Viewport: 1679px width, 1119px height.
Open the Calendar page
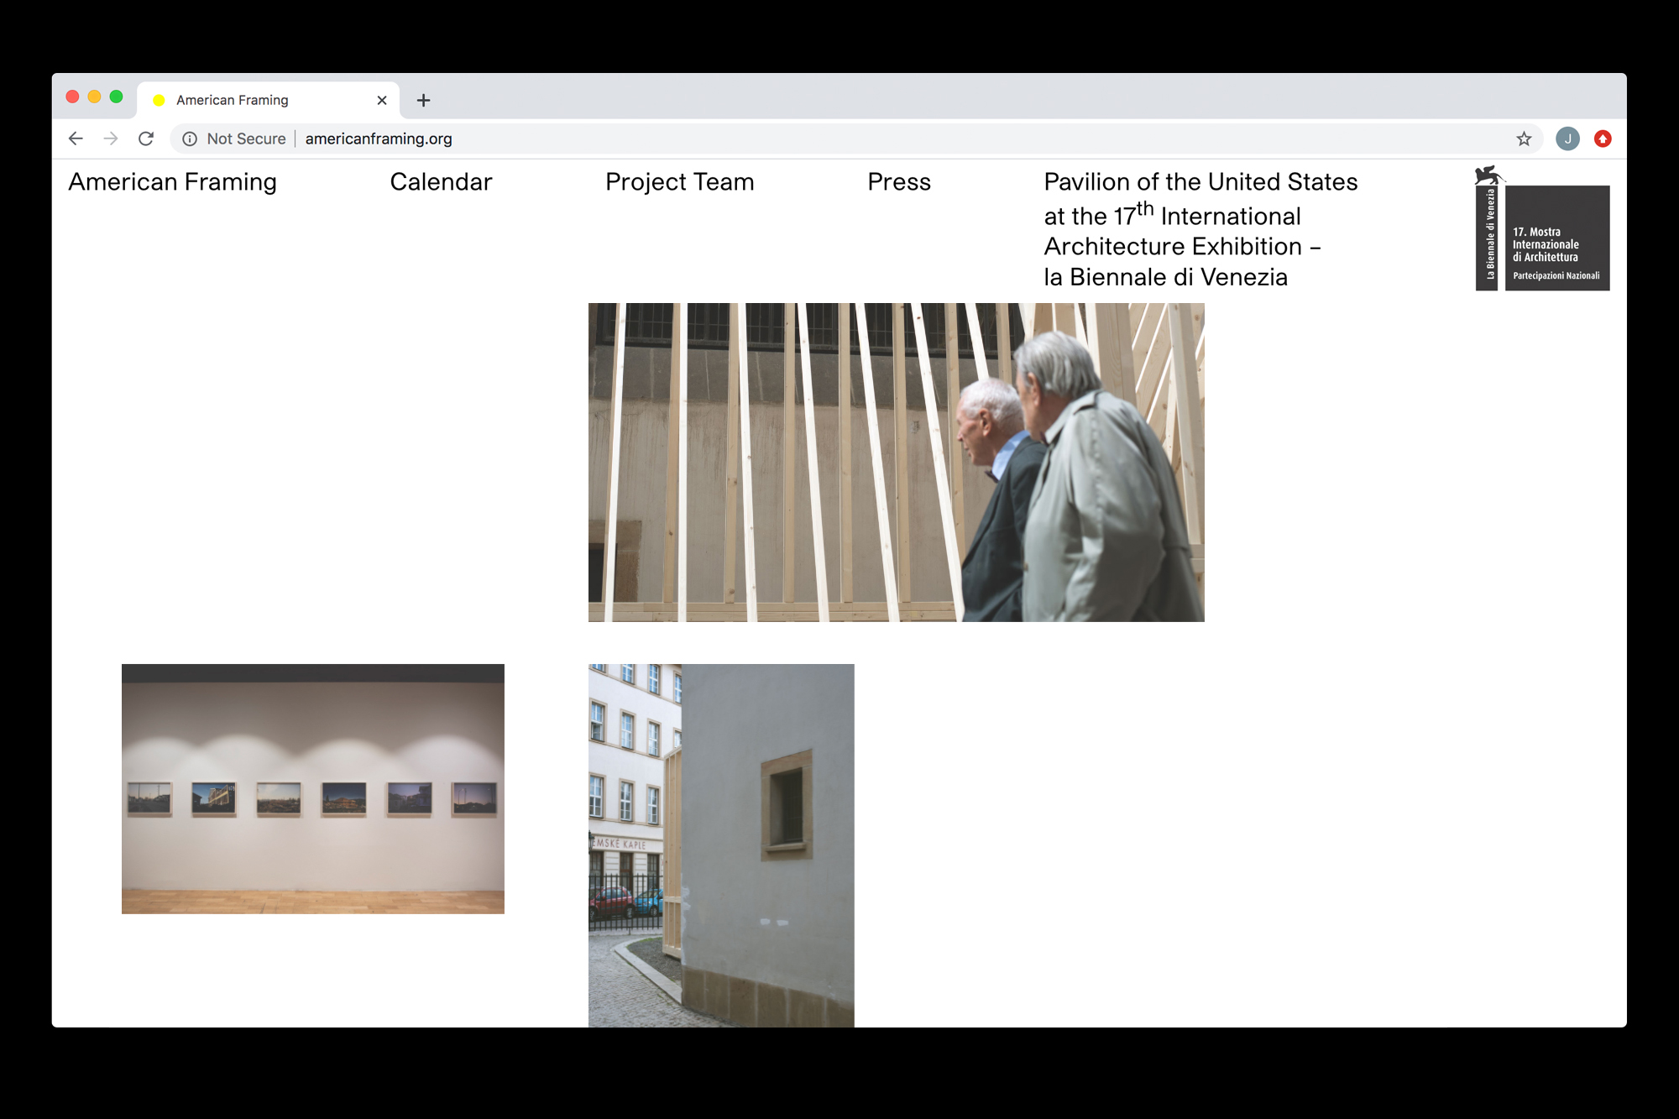(x=441, y=182)
